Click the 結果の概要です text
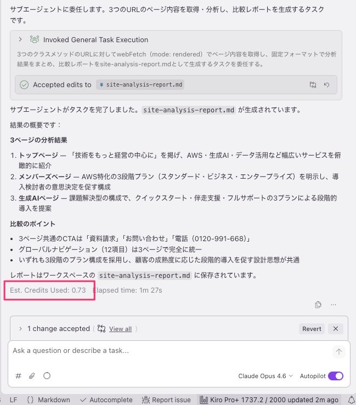Image resolution: width=356 pixels, height=405 pixels. (x=36, y=125)
